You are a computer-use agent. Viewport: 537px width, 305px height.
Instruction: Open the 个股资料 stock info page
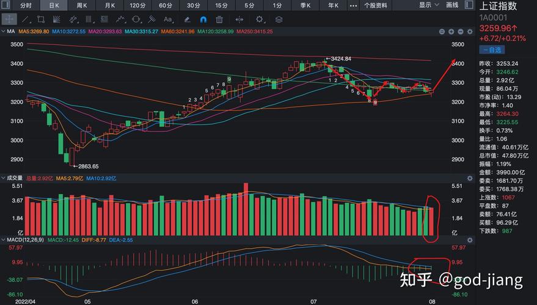pos(376,5)
